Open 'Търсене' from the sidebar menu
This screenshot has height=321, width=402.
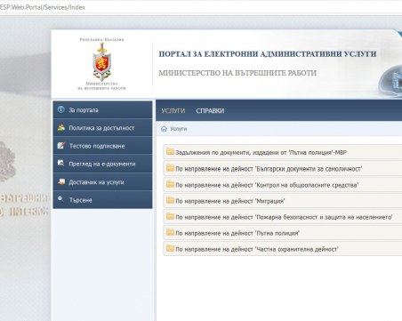102,199
